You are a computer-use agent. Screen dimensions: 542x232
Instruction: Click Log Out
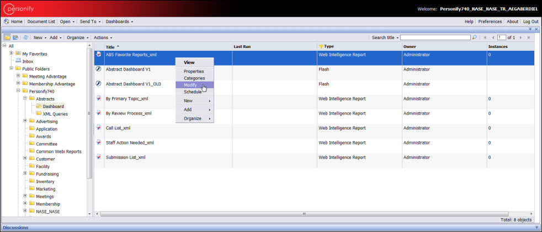(530, 21)
